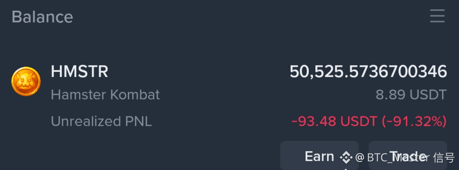The height and width of the screenshot is (170, 459).
Task: Tap the Hamster Kombat subtitle text
Action: [x=105, y=95]
